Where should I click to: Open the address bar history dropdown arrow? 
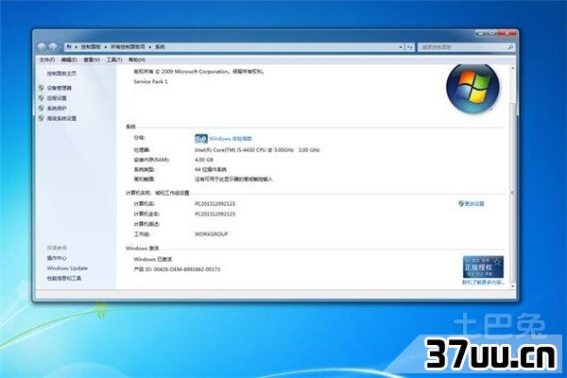(x=401, y=47)
